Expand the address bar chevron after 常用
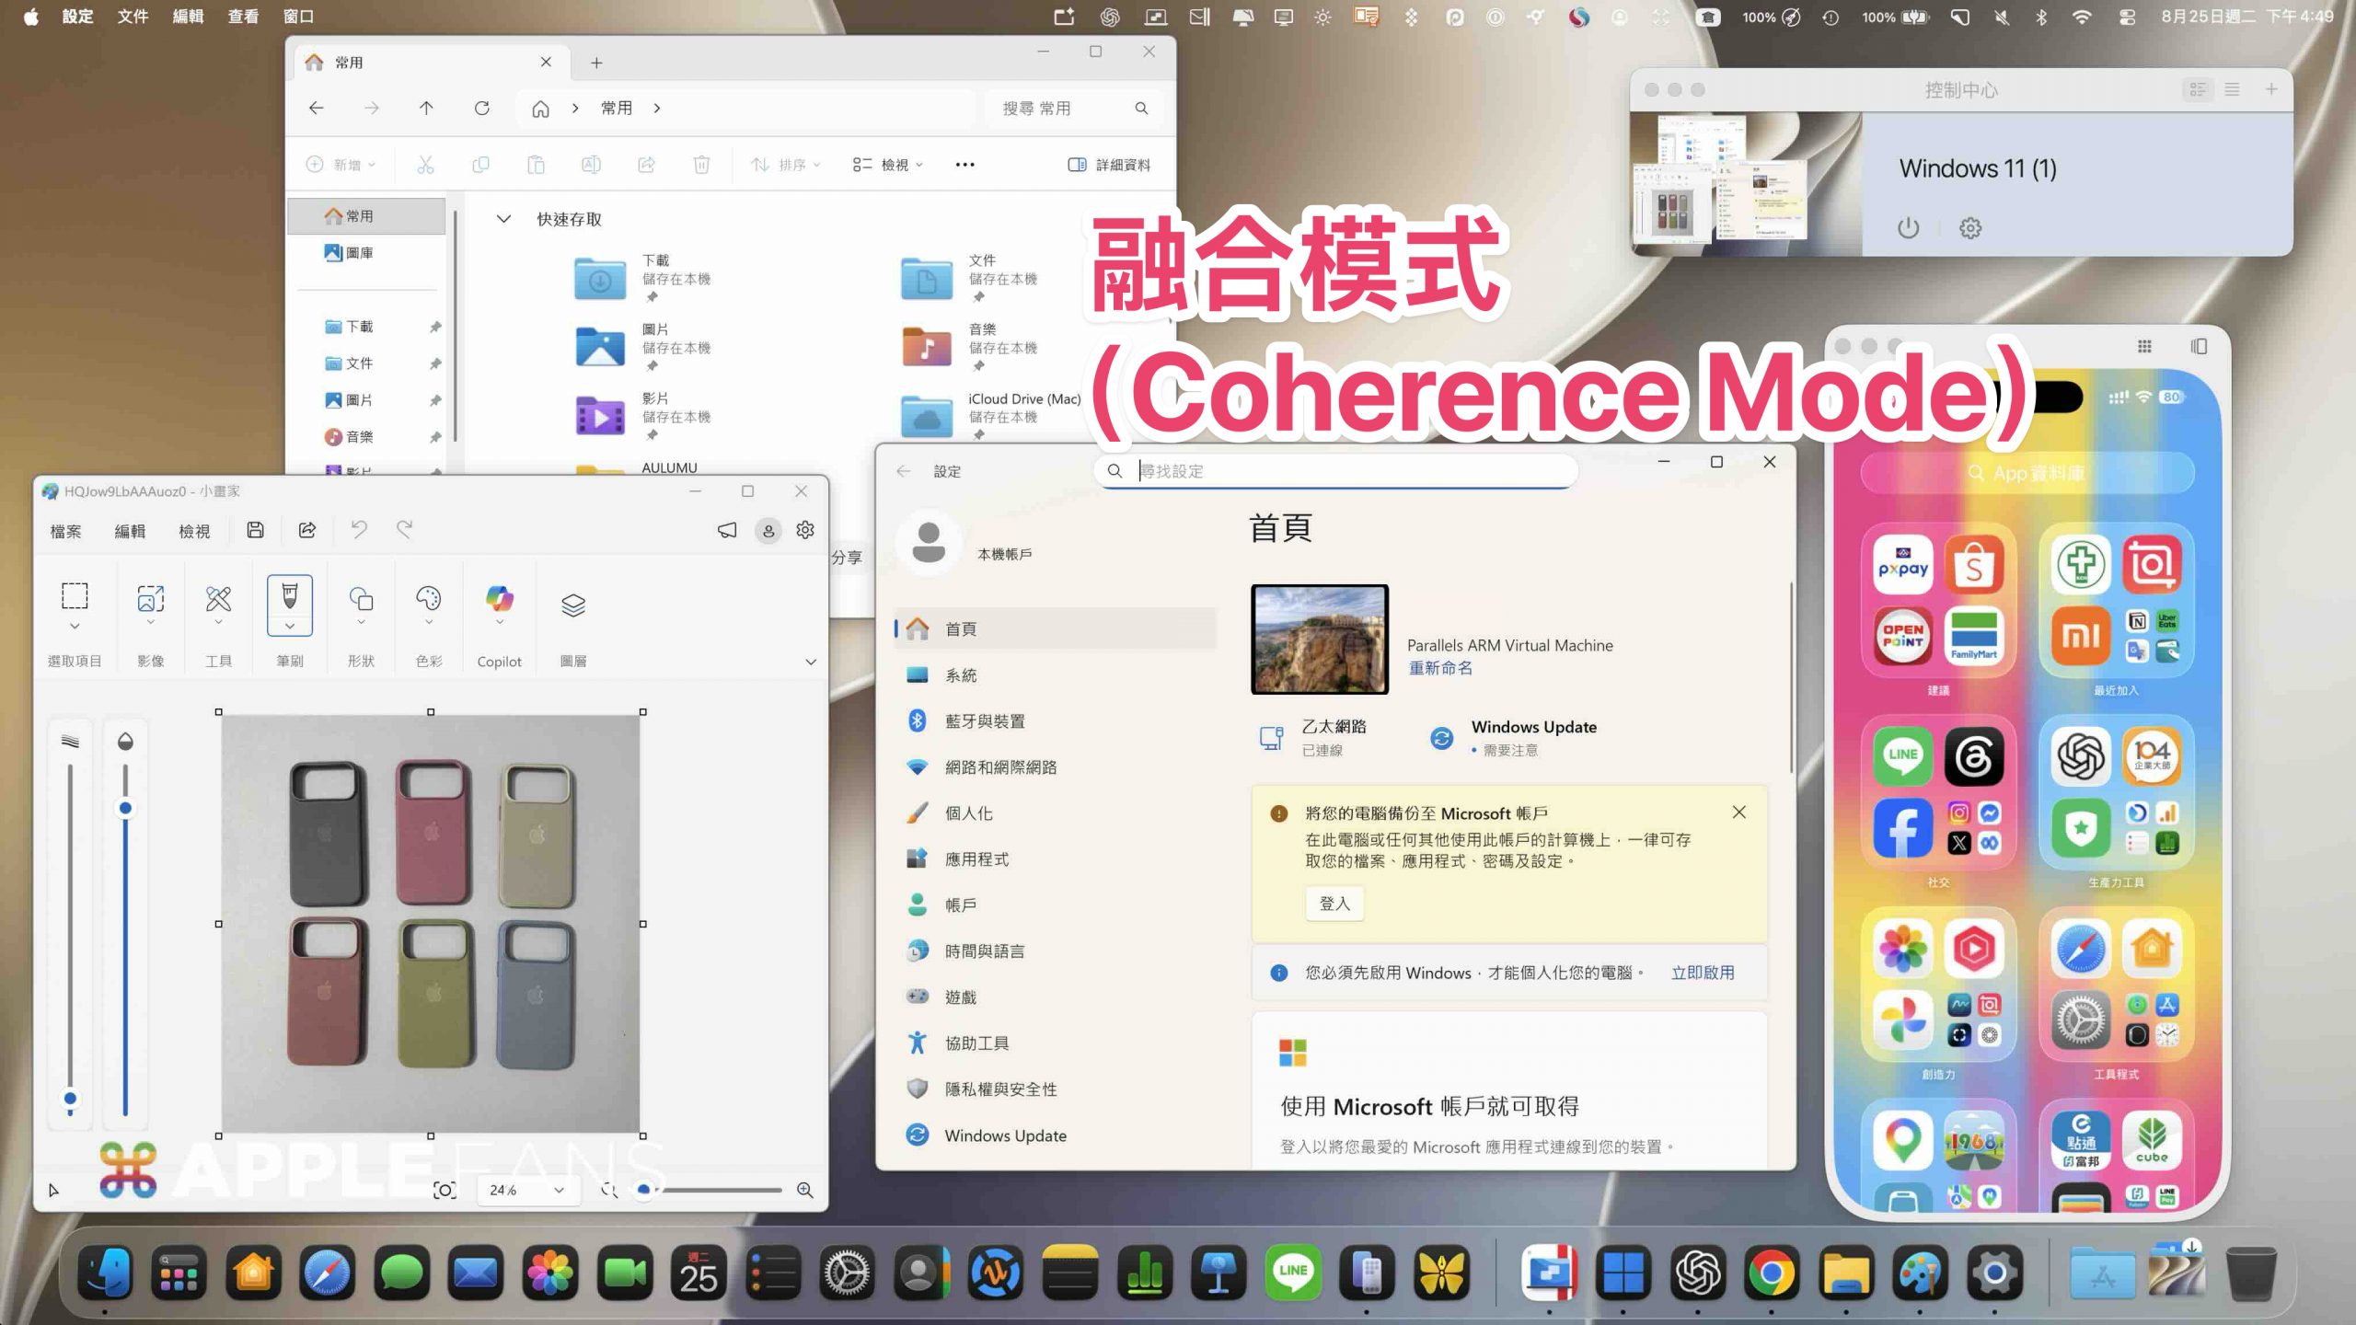 click(x=657, y=108)
